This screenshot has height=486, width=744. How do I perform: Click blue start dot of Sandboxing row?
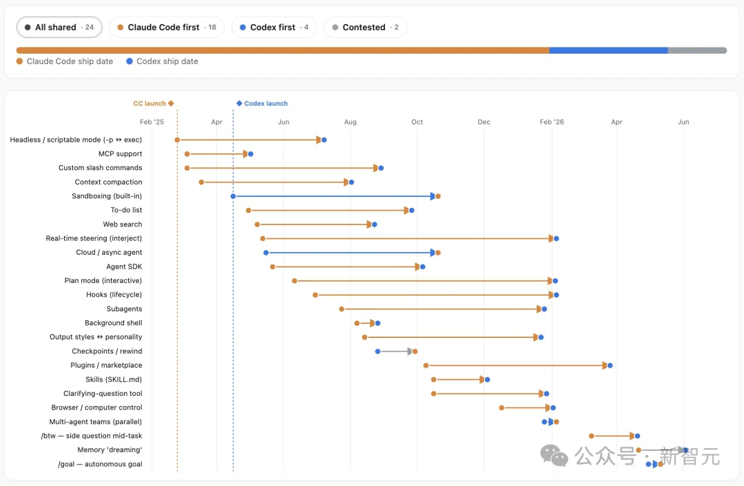[x=233, y=196]
